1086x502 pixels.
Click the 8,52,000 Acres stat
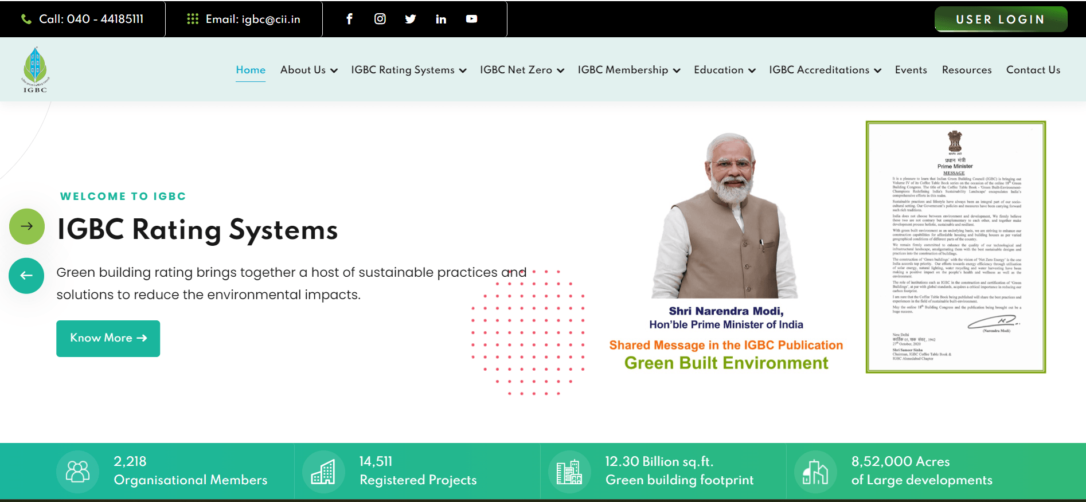pyautogui.click(x=921, y=471)
